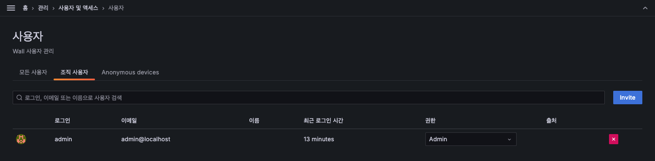Switch to the 모든 사용자 tab

coord(33,72)
